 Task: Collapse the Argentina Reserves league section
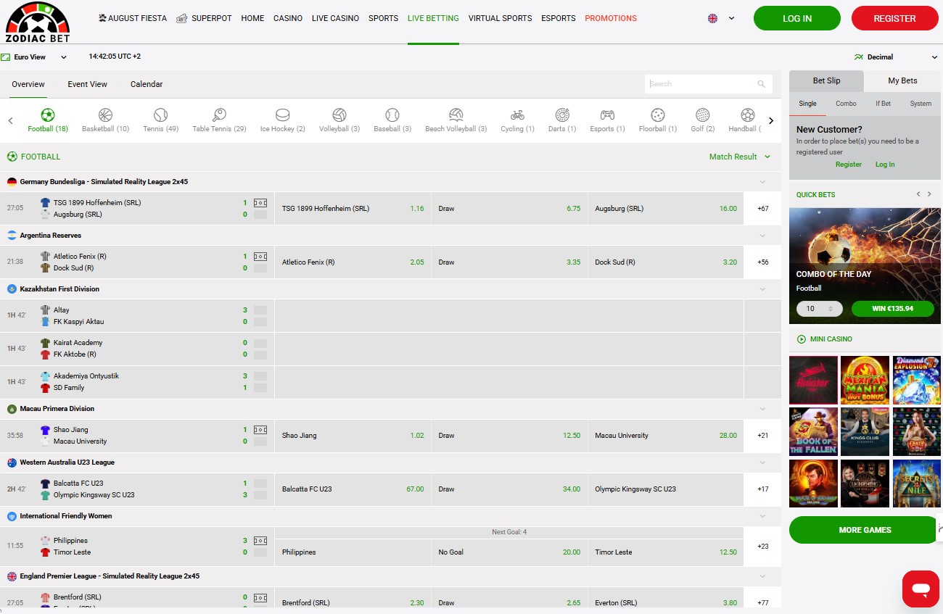click(762, 236)
